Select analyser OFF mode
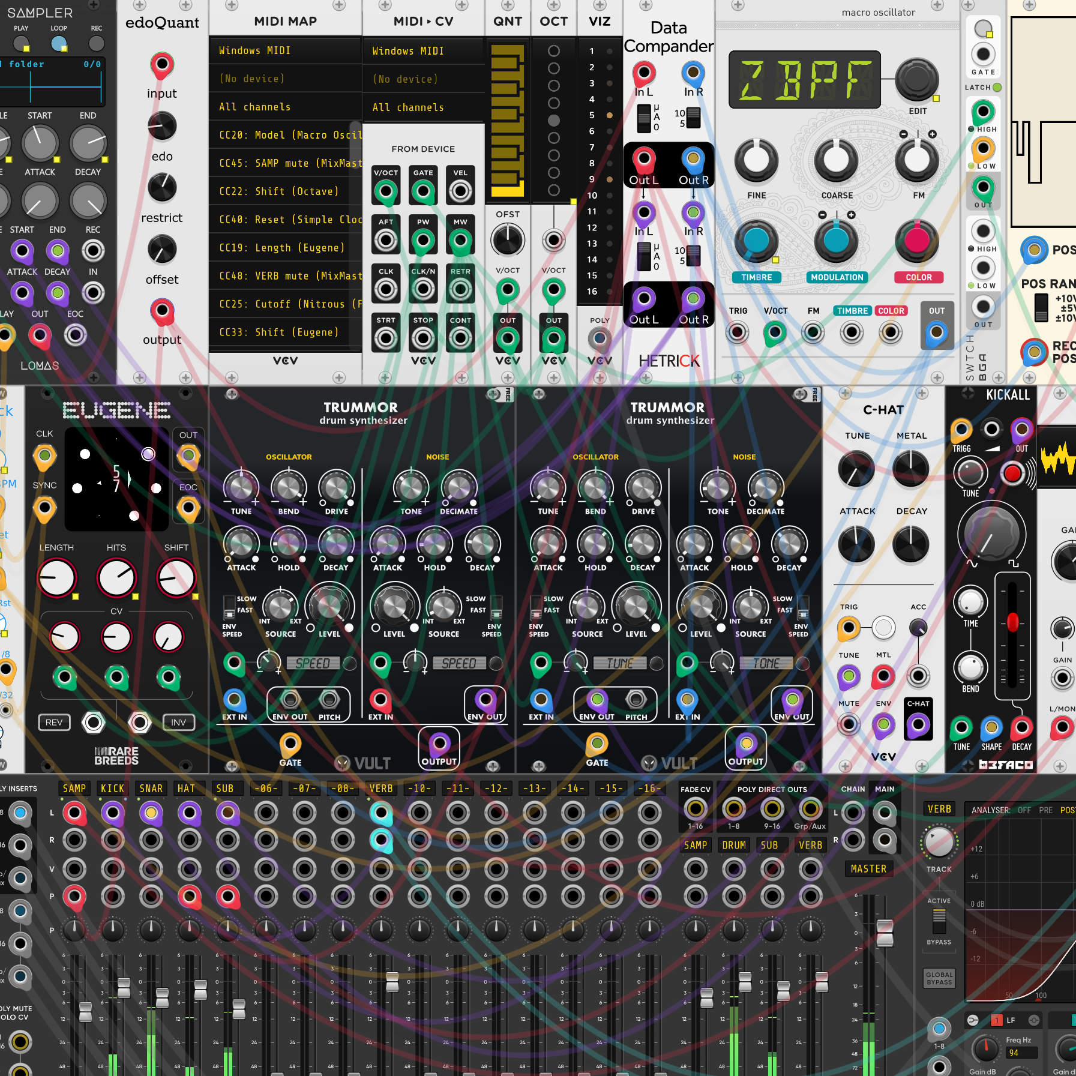 pos(1024,810)
